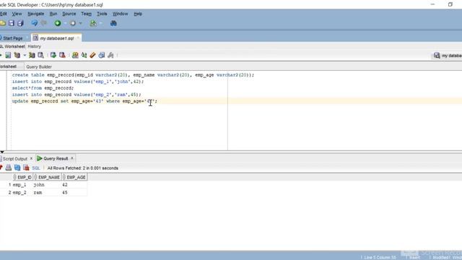Select cell '45' in the result grid
Viewport: 462px width, 260px height.
pyautogui.click(x=65, y=193)
